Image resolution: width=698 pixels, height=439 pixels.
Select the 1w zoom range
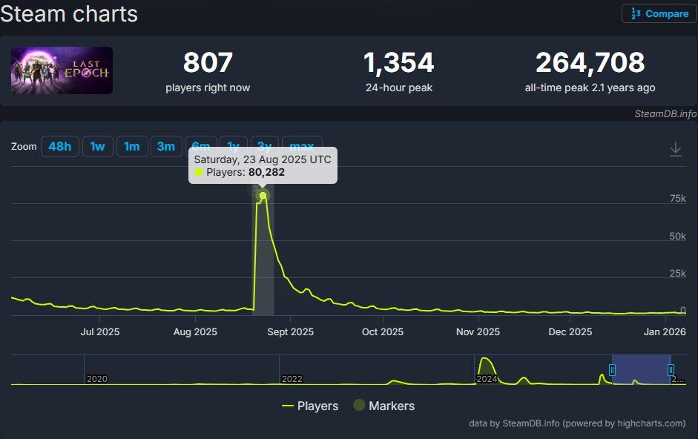97,147
